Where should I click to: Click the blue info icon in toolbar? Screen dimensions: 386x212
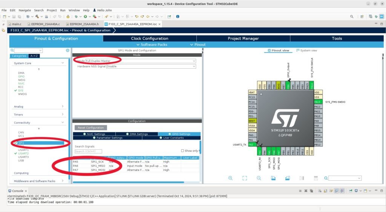pyautogui.click(x=178, y=17)
